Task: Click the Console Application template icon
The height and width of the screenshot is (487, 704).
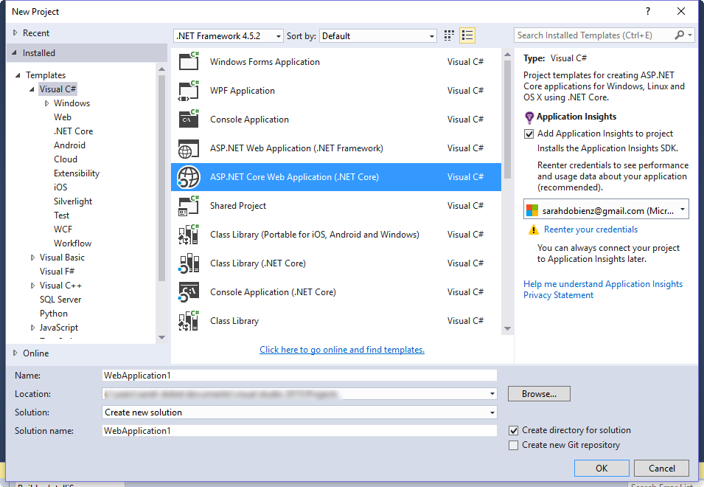Action: tap(189, 119)
